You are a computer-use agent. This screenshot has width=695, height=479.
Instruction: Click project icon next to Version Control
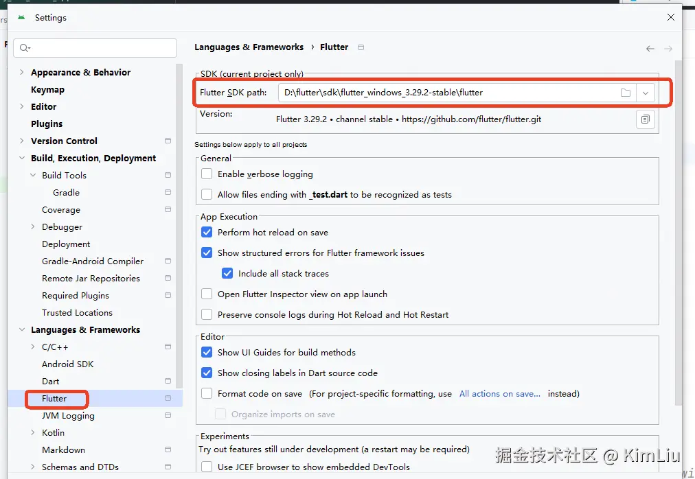coord(168,141)
